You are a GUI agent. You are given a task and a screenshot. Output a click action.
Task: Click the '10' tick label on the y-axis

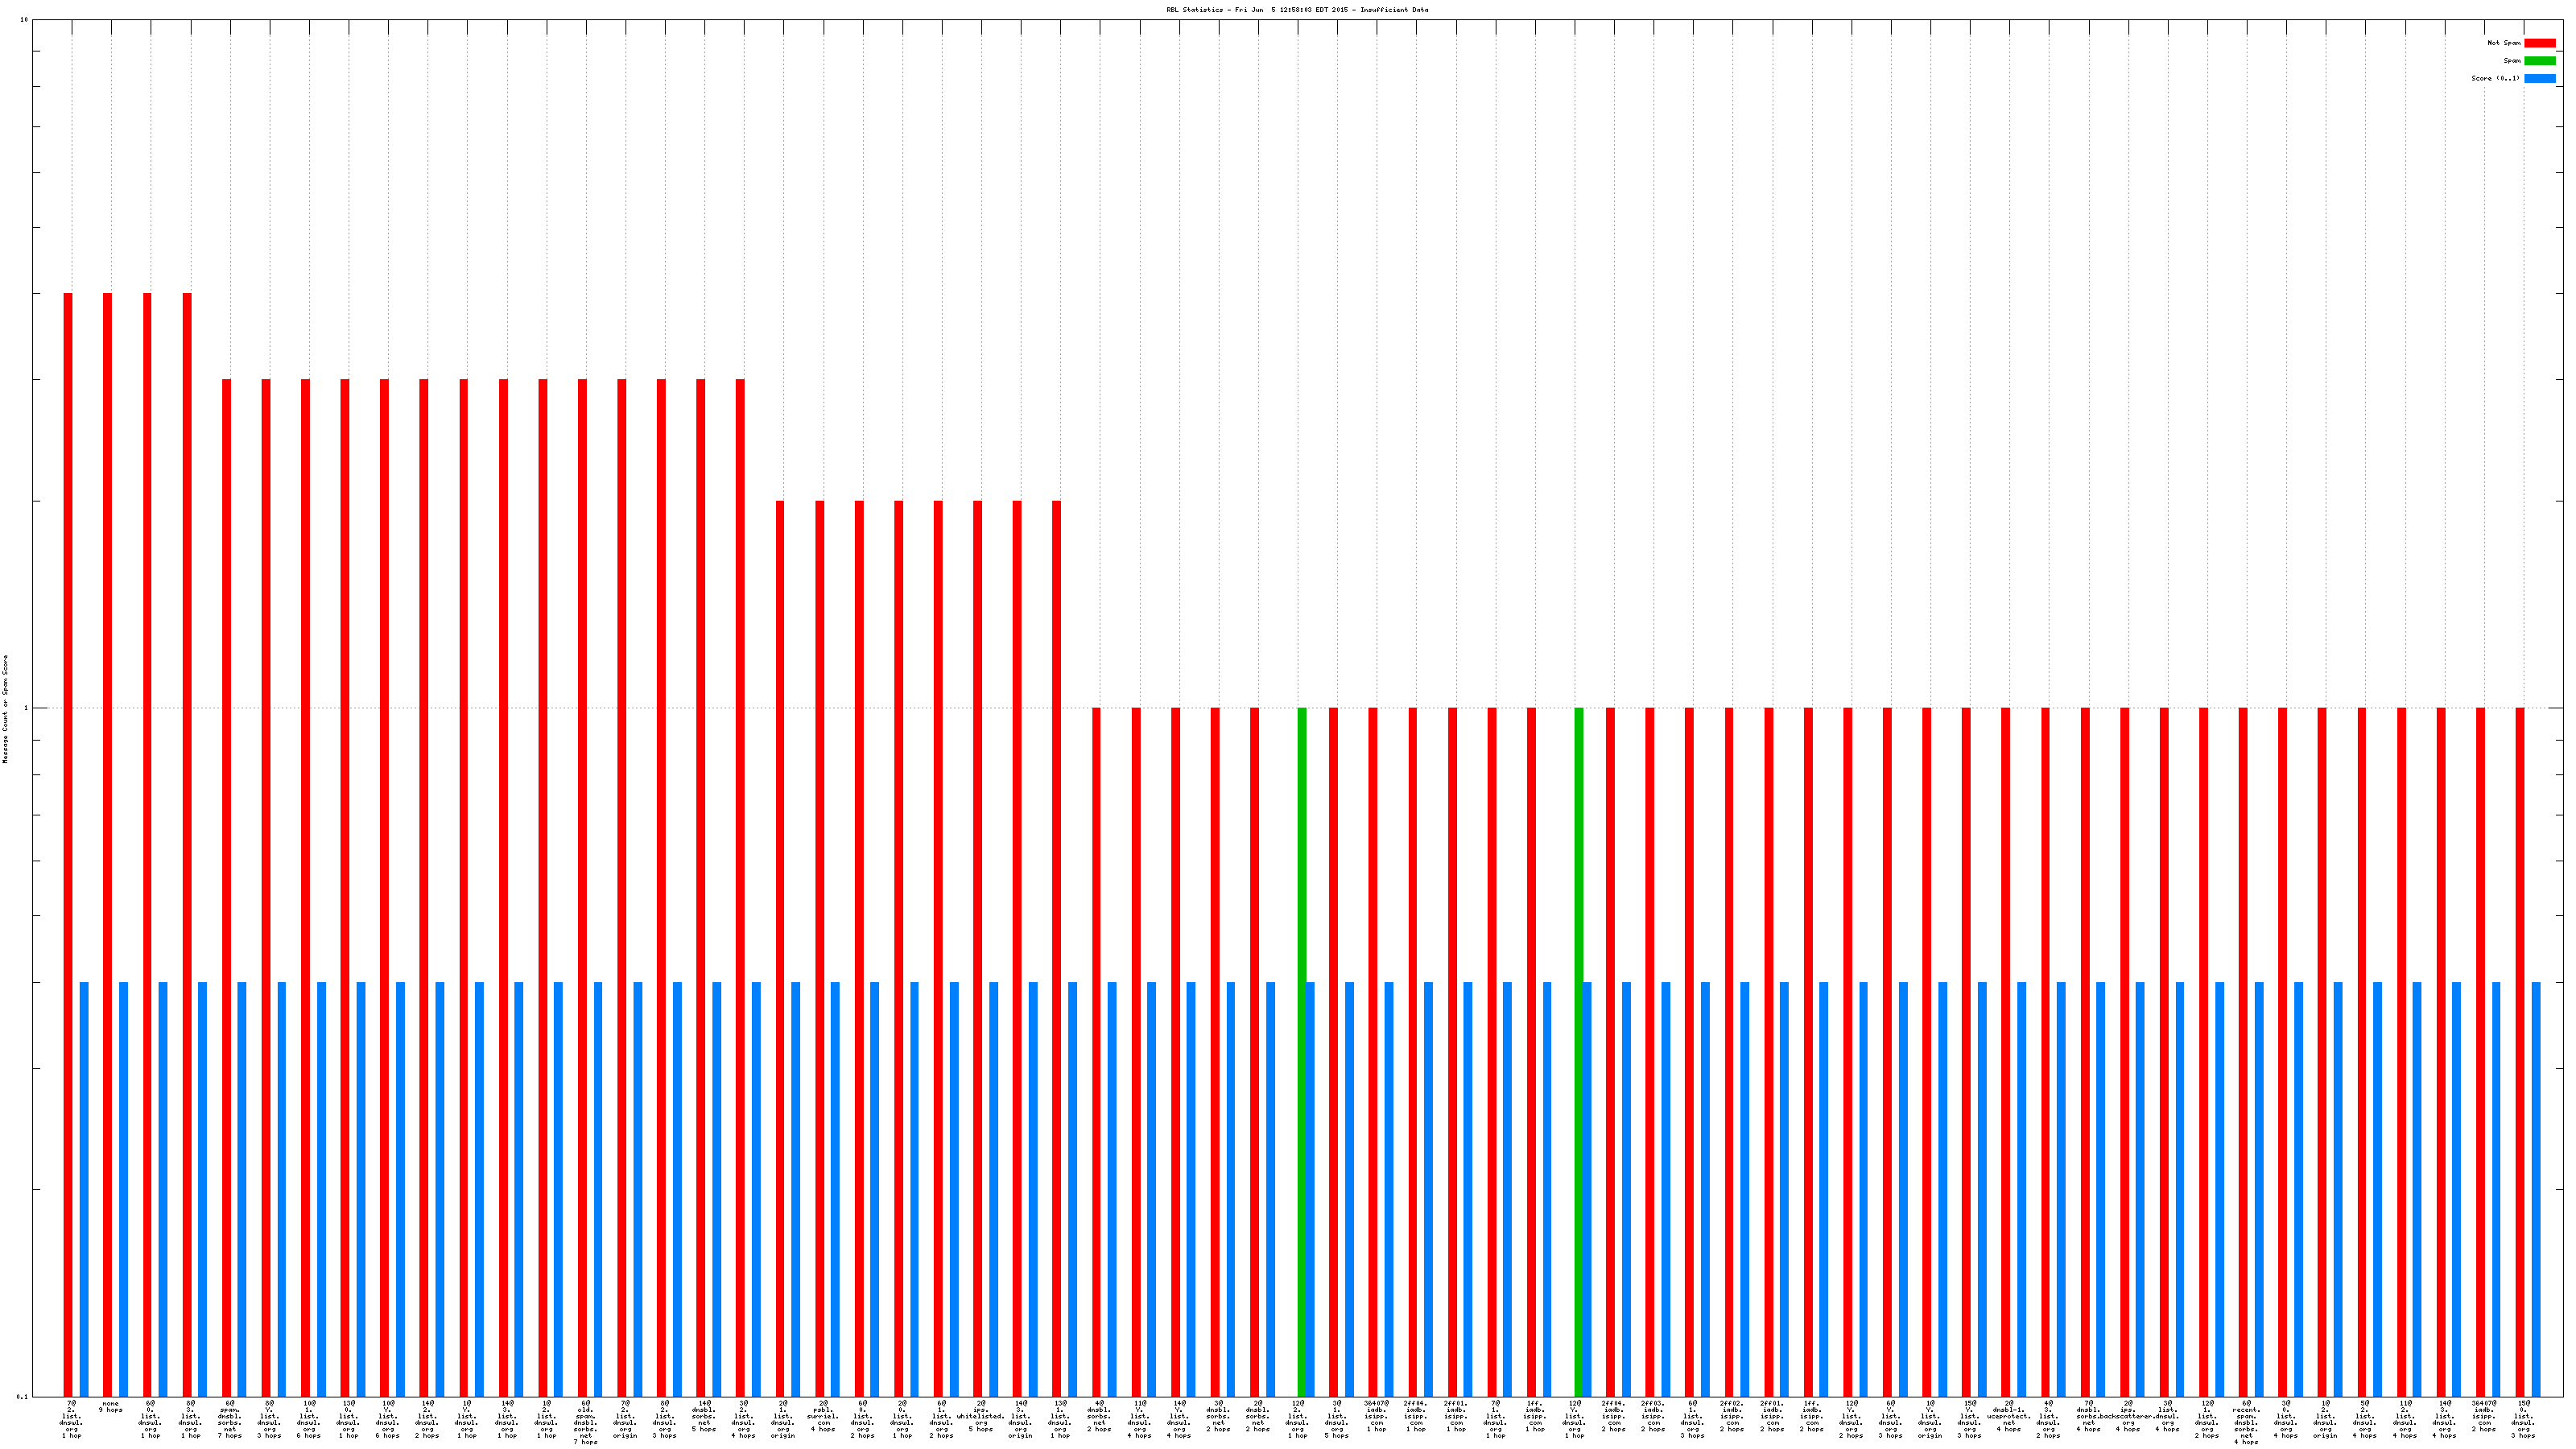24,20
